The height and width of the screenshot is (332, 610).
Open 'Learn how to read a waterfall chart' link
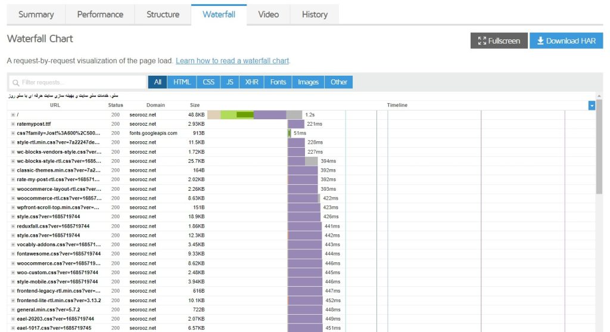(232, 61)
